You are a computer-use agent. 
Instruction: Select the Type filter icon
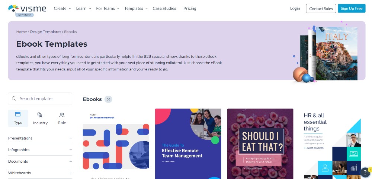(18, 115)
